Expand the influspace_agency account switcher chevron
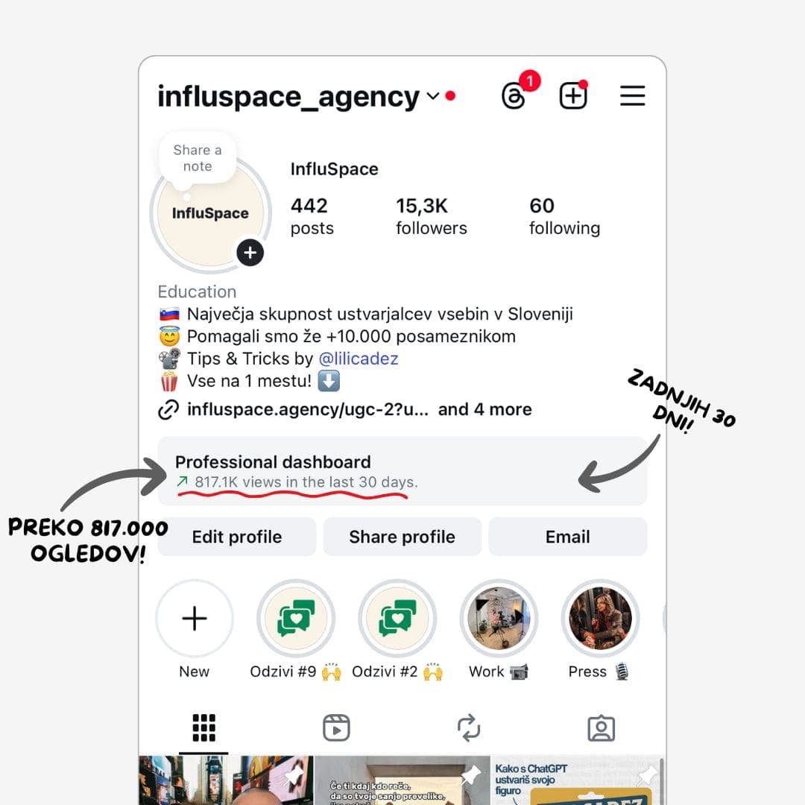Viewport: 805px width, 805px height. click(433, 96)
